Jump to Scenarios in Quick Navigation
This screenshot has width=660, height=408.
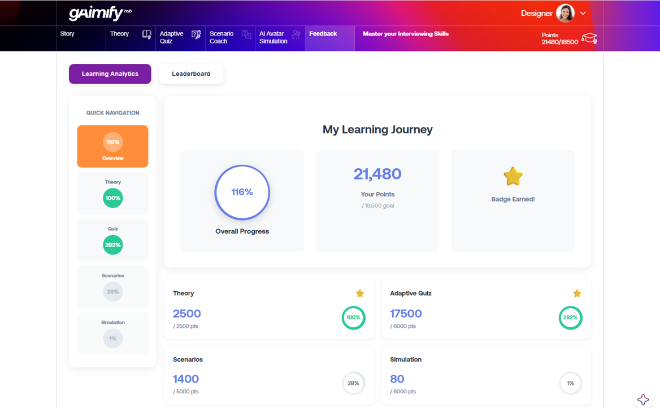[112, 287]
